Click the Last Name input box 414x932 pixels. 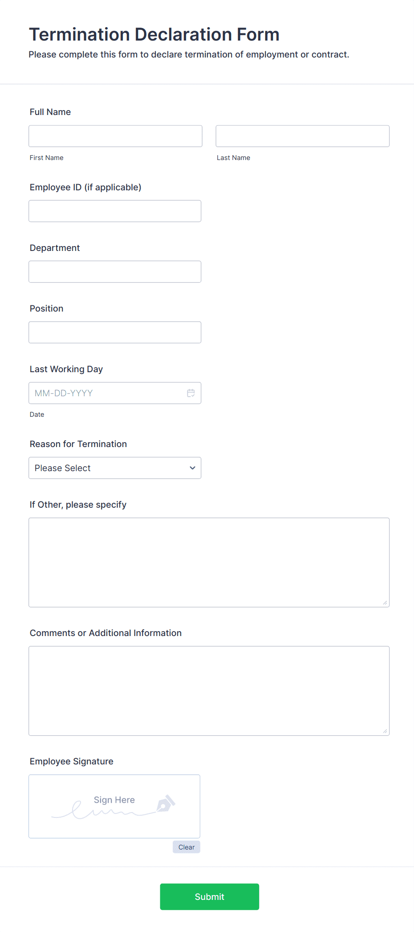[x=302, y=135]
